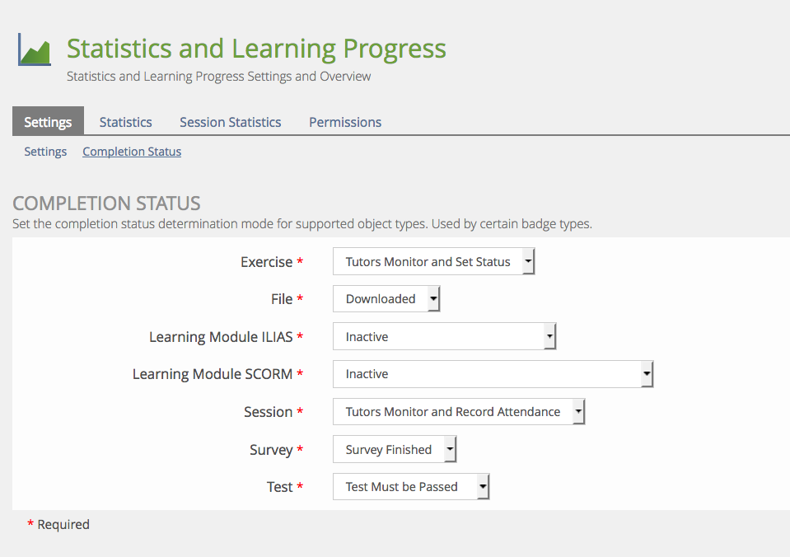790x557 pixels.
Task: Open the File completion mode dropdown
Action: pos(386,299)
